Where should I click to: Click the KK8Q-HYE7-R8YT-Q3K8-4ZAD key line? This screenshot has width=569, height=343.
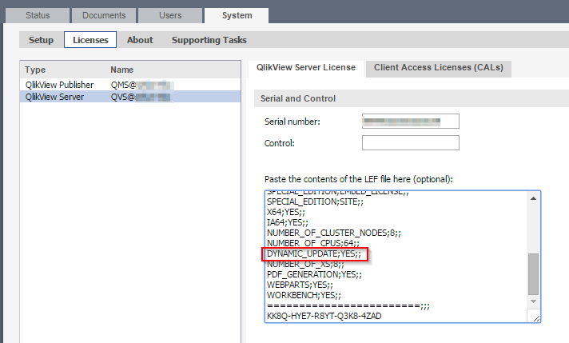click(324, 316)
